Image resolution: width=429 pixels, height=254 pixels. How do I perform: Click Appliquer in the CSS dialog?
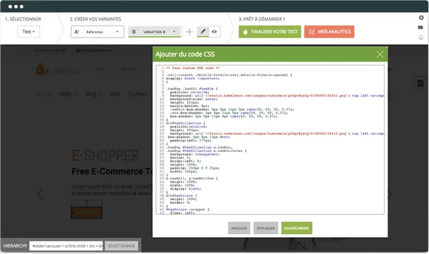click(x=266, y=228)
